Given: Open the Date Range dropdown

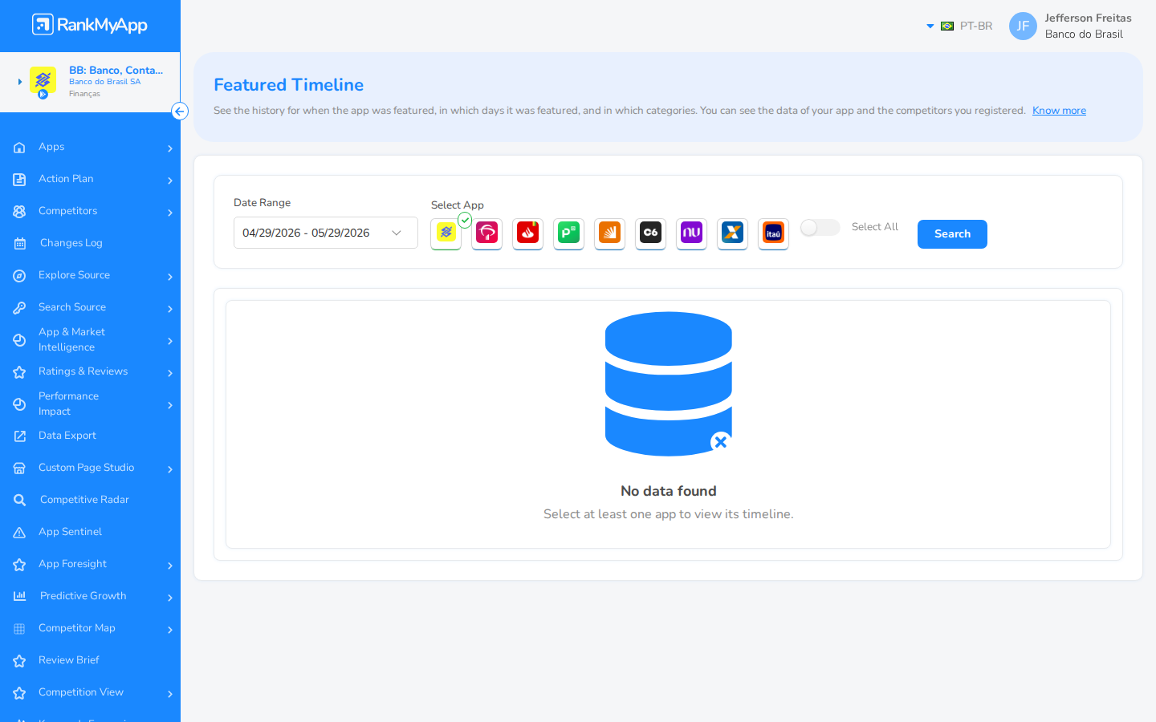Looking at the screenshot, I should [326, 233].
